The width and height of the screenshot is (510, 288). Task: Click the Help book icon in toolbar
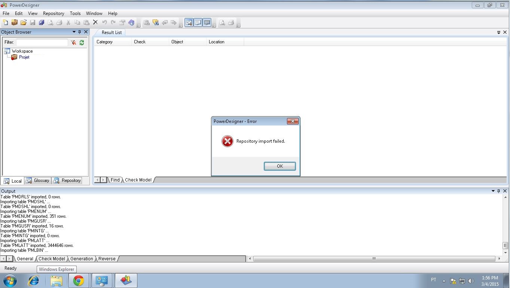pos(131,22)
